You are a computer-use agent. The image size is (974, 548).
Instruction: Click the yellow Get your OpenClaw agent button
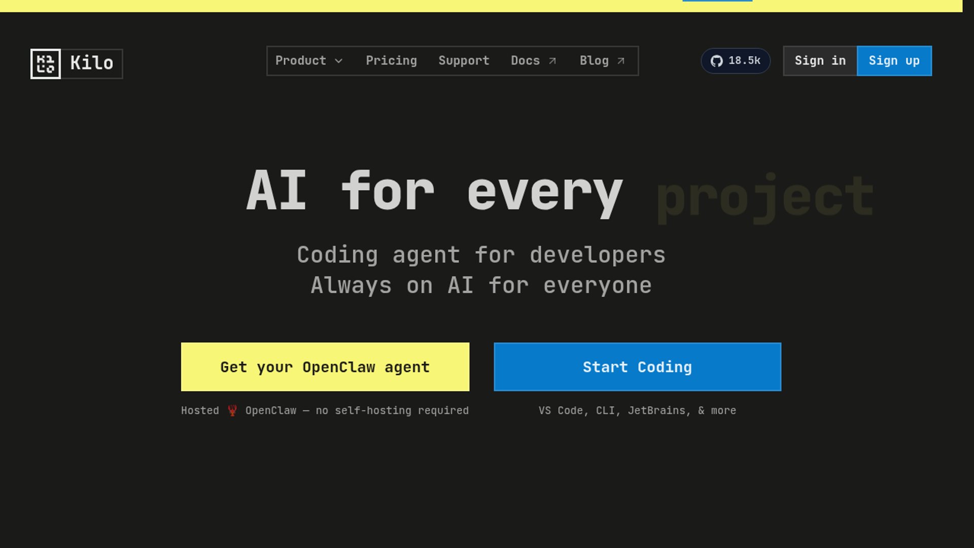[325, 367]
